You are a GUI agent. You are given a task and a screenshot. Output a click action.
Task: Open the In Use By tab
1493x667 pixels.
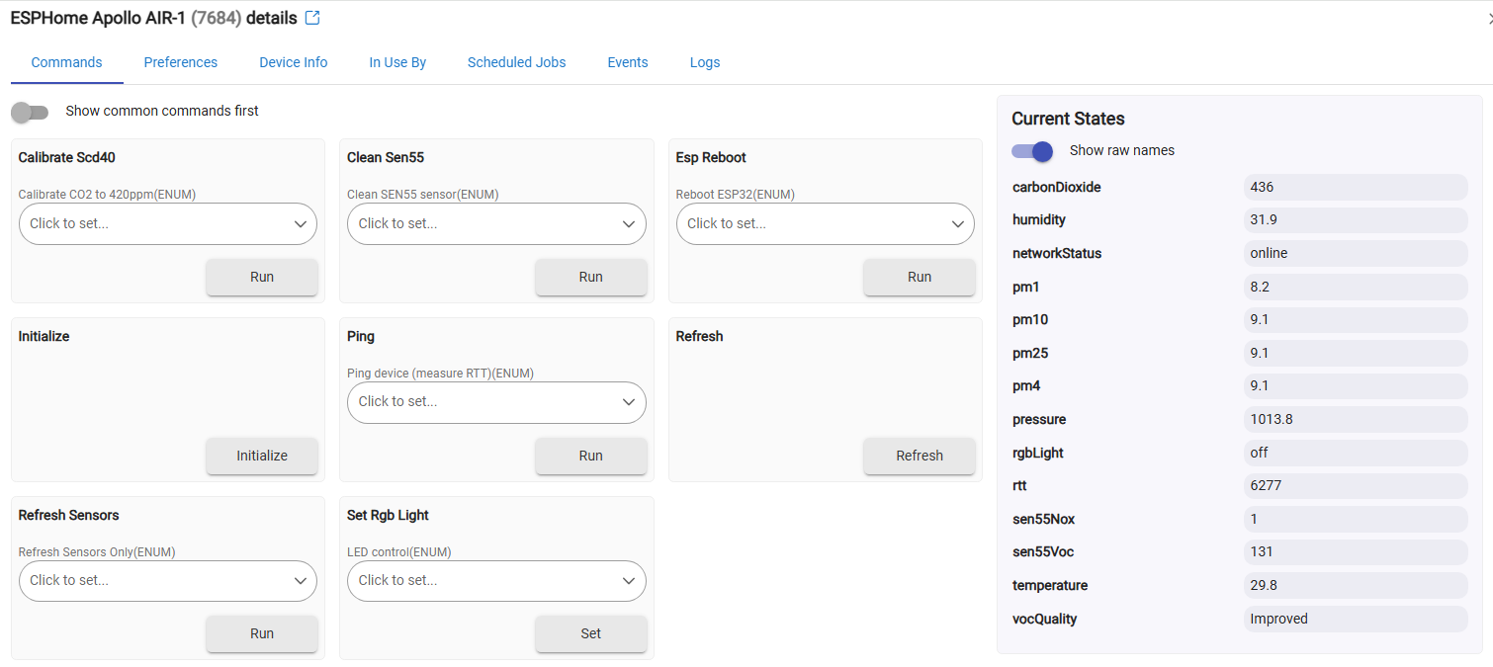pos(397,62)
